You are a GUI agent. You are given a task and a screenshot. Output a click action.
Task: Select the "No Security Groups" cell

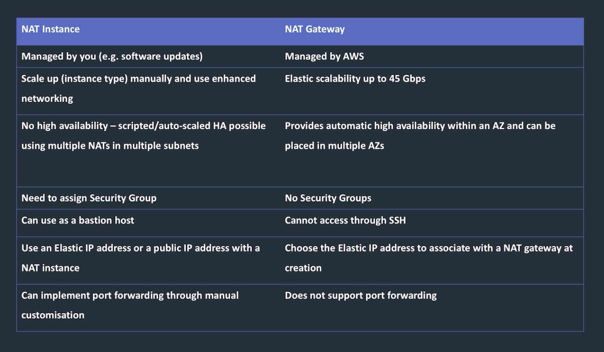(x=328, y=198)
